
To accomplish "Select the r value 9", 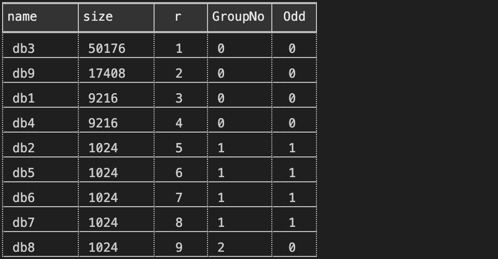I will point(179,248).
